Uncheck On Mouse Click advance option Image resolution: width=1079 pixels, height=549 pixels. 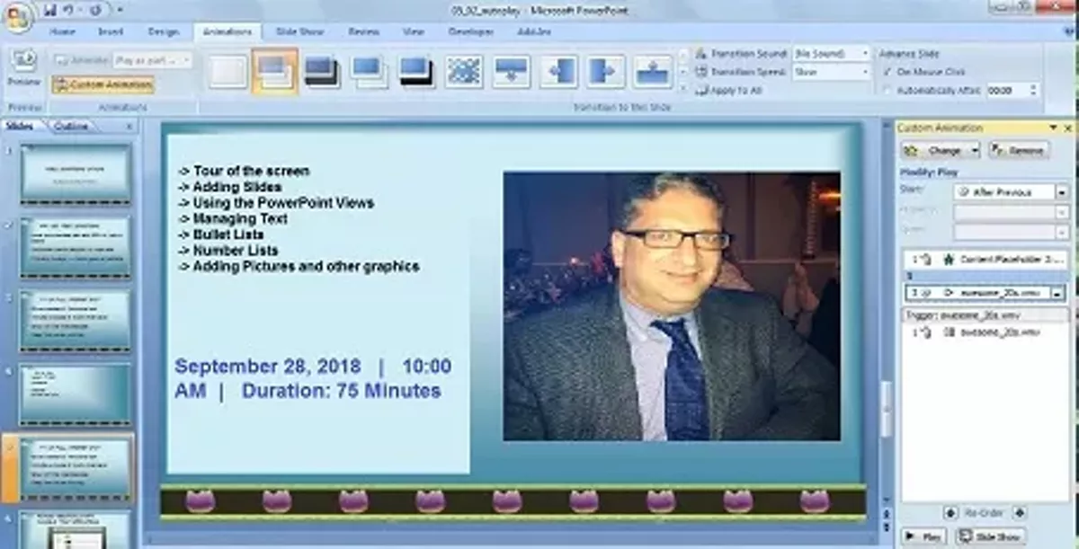(x=886, y=72)
